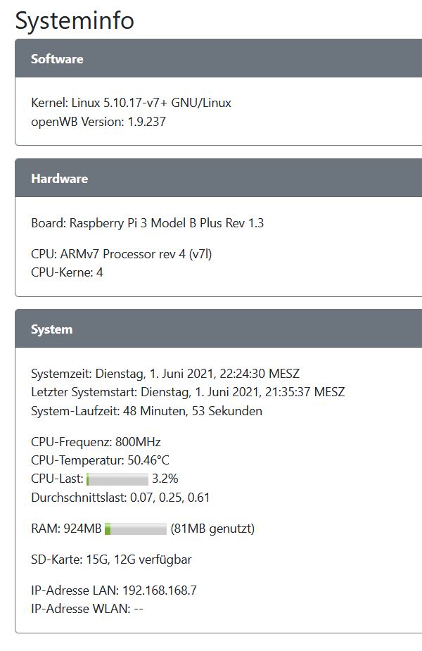Click the CPU-Last progress bar
The image size is (422, 651).
coord(117,479)
